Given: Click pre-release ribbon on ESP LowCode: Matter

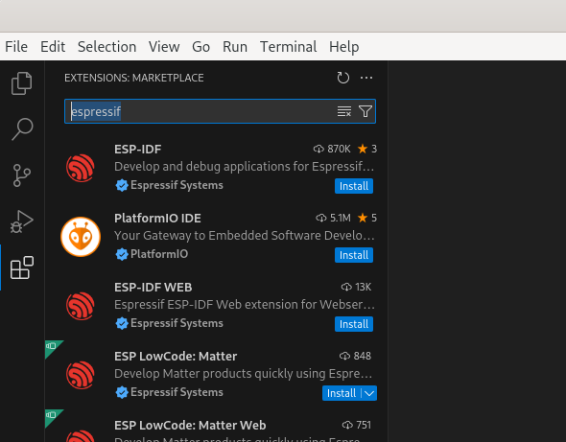Looking at the screenshot, I should click(x=52, y=346).
